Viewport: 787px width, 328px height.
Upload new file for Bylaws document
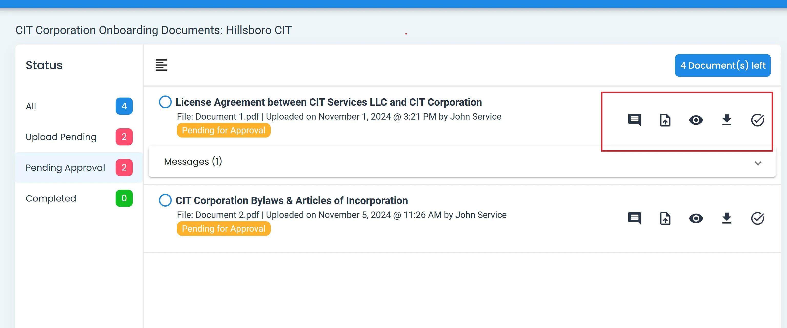[x=665, y=218]
